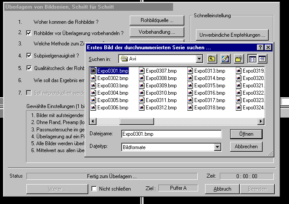This screenshot has height=204, width=289.
Task: Toggle Rohbilder vor Überlagerung vorbehandeln checkbox
Action: (29, 33)
